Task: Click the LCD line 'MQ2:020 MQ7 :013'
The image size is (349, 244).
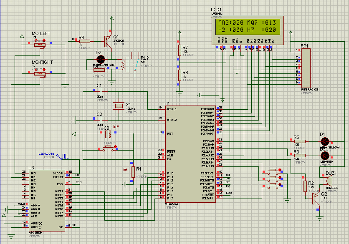Action: [248, 23]
